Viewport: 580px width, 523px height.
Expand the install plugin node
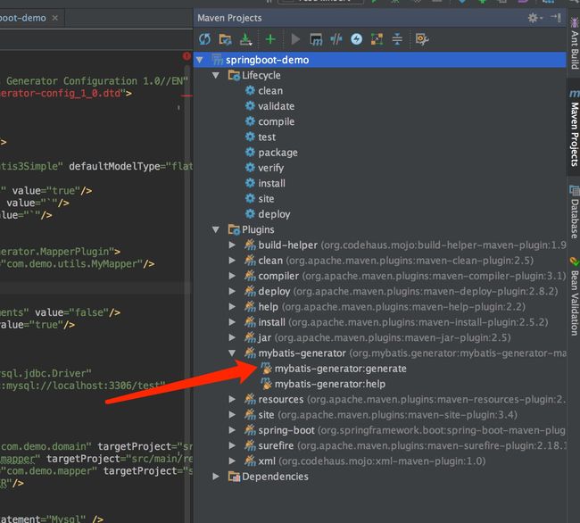point(232,322)
